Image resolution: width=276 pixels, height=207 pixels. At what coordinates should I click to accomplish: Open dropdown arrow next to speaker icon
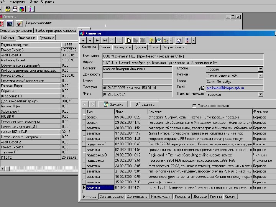click(171, 40)
